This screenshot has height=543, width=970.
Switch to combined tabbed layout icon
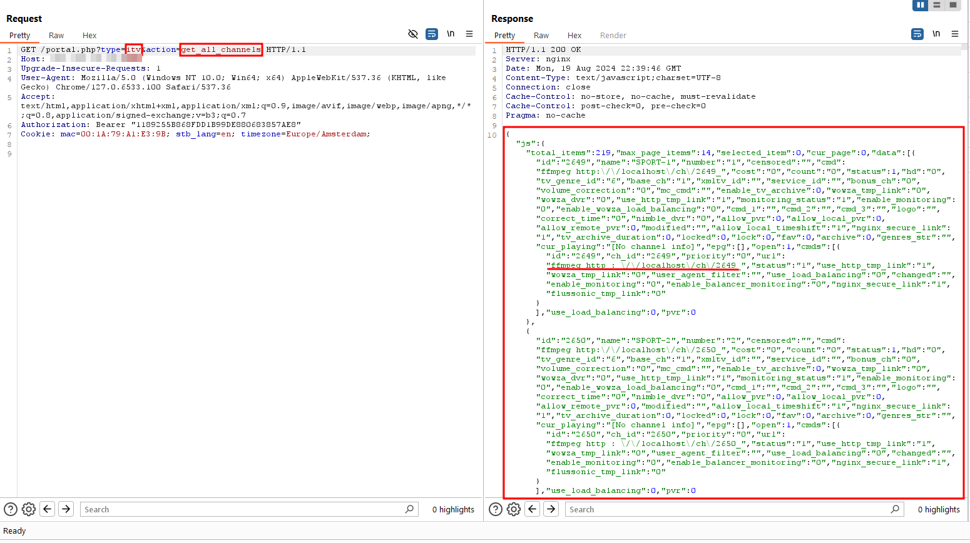point(953,5)
